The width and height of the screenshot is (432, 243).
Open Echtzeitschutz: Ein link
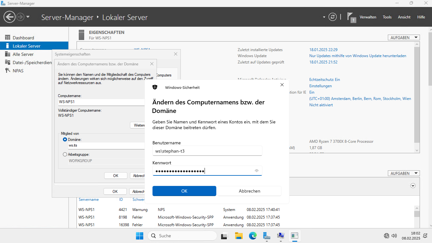click(325, 80)
